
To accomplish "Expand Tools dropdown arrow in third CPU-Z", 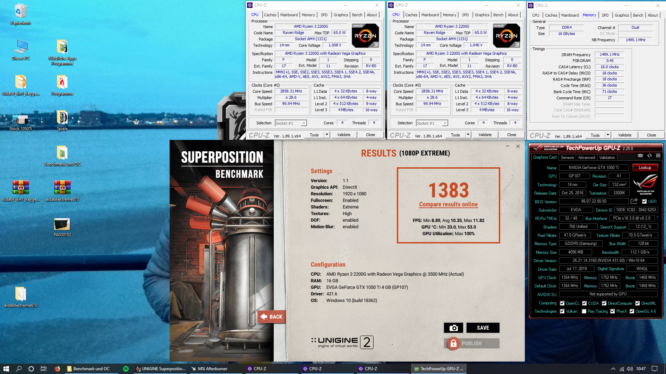I will pos(607,135).
